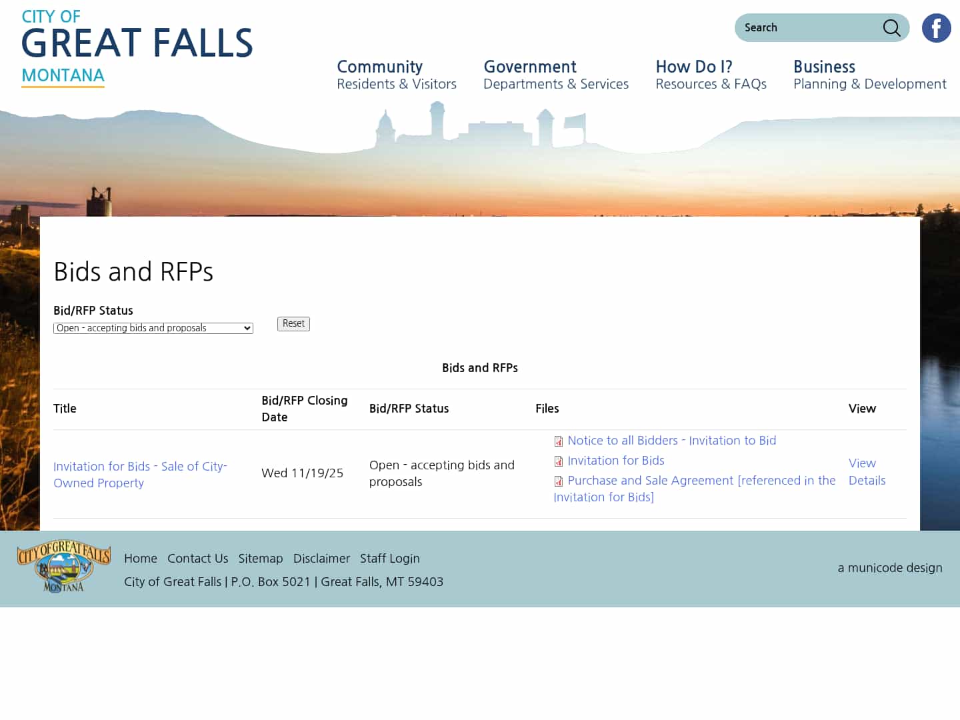
Task: Open Notice to all Bidders file link
Action: 671,441
